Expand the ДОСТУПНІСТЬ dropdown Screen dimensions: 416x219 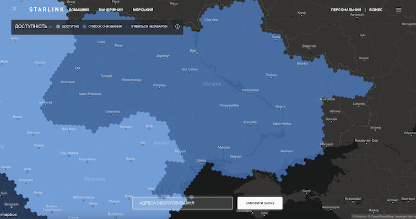coord(33,26)
